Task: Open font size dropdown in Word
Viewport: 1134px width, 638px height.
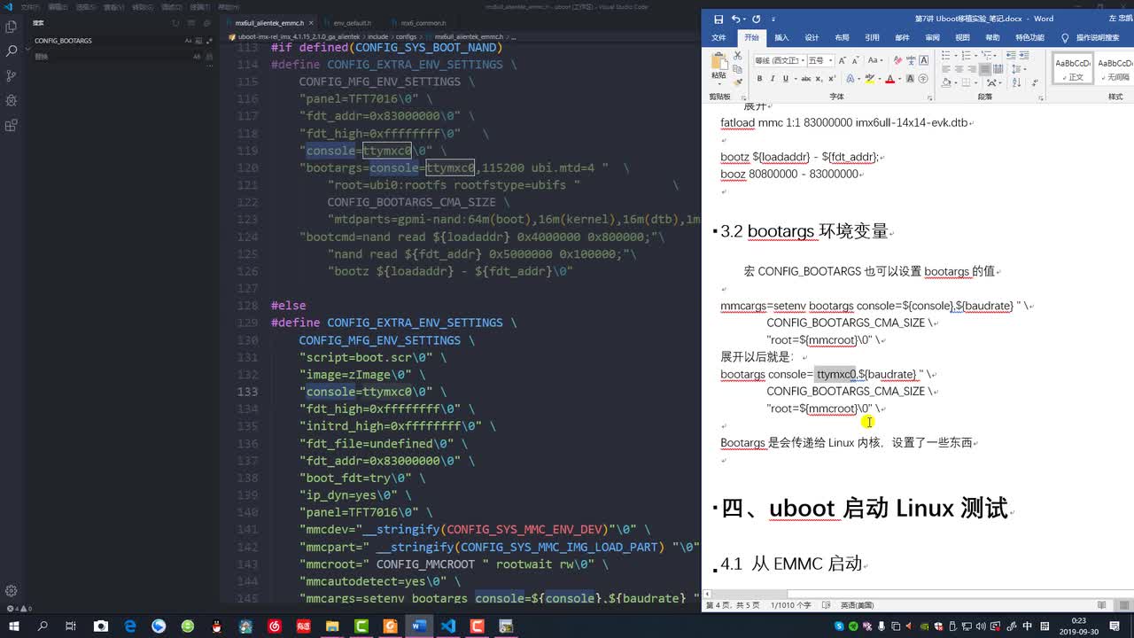Action: pyautogui.click(x=830, y=60)
